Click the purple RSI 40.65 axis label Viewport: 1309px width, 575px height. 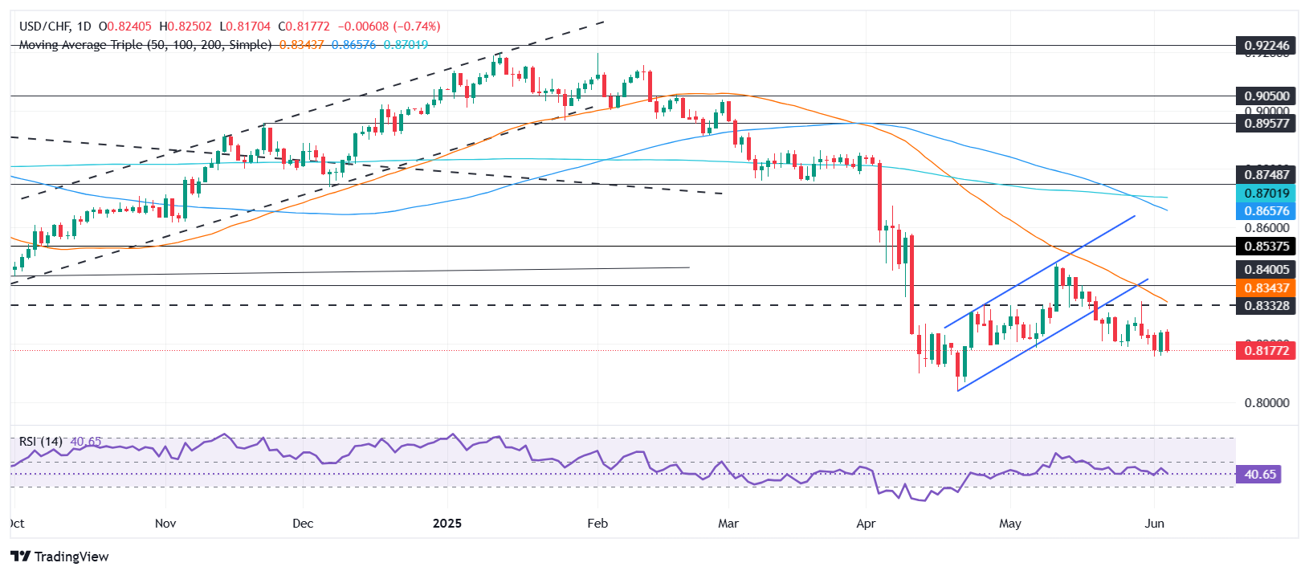(x=1259, y=475)
